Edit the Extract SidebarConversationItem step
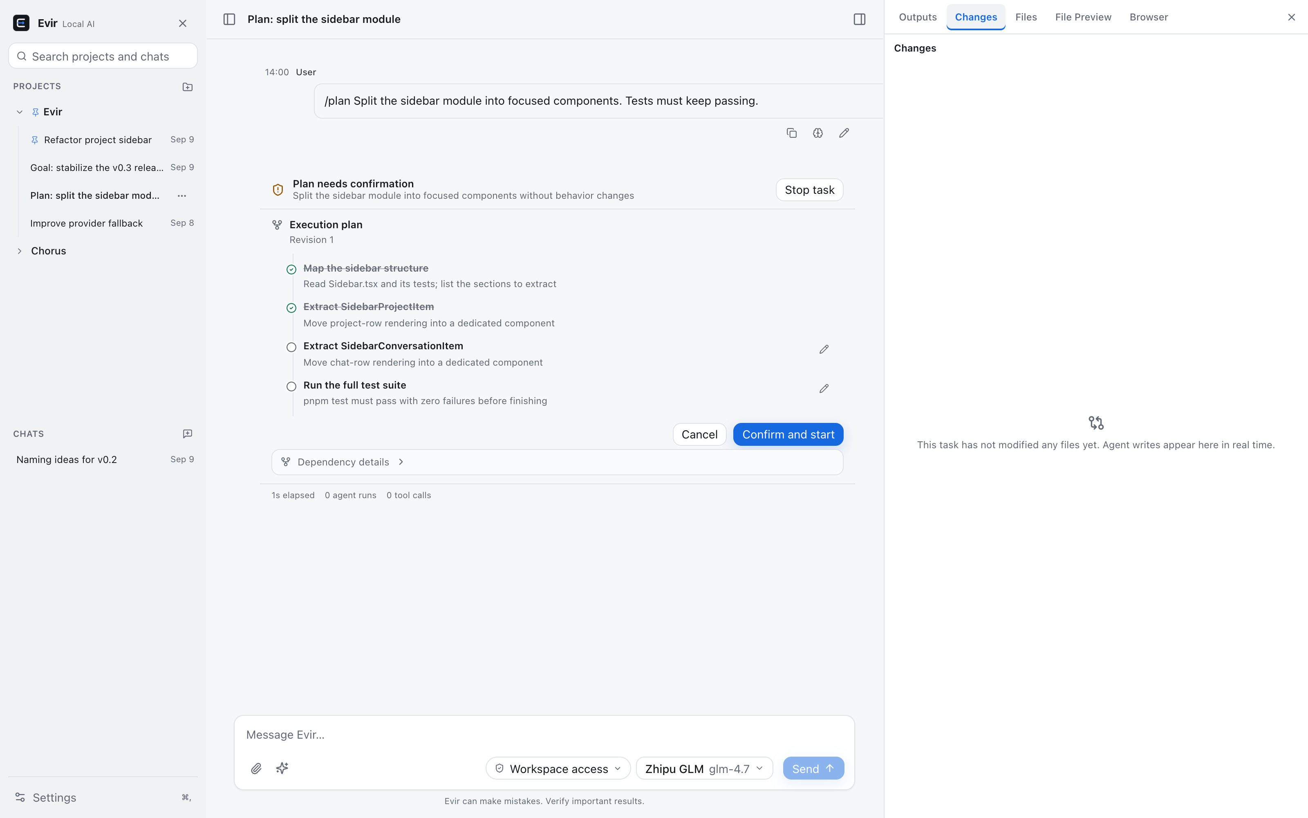The height and width of the screenshot is (818, 1308). point(824,349)
